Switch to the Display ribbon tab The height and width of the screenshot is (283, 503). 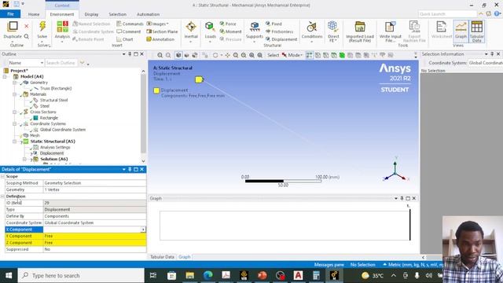pyautogui.click(x=91, y=14)
